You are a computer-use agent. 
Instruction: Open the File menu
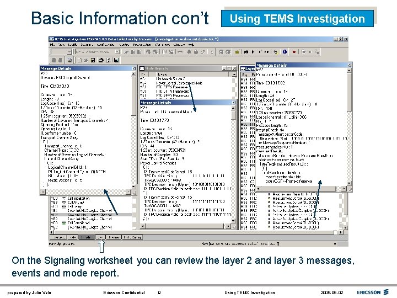pyautogui.click(x=52, y=45)
